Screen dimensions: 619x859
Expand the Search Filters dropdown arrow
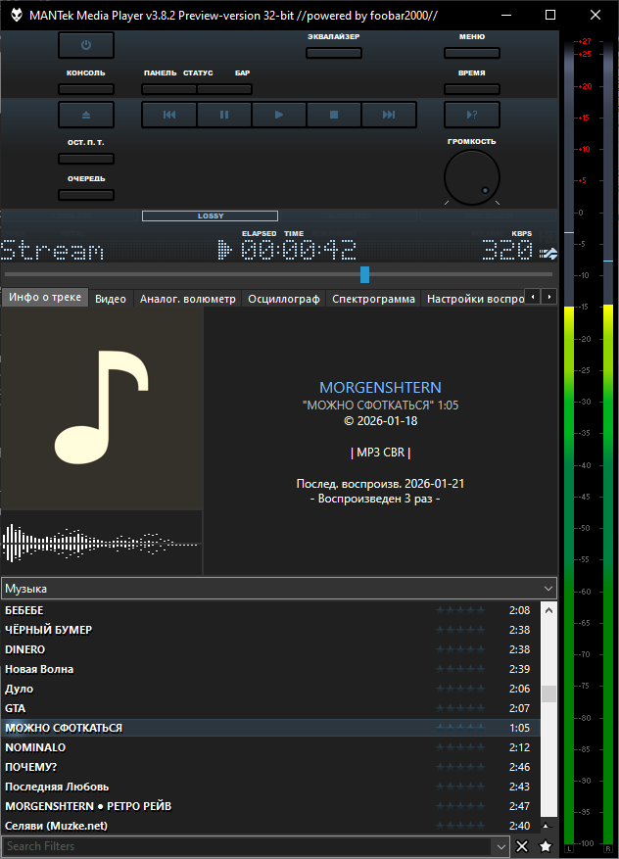click(502, 846)
